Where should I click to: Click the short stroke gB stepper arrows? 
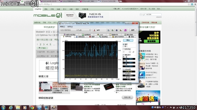(130, 52)
